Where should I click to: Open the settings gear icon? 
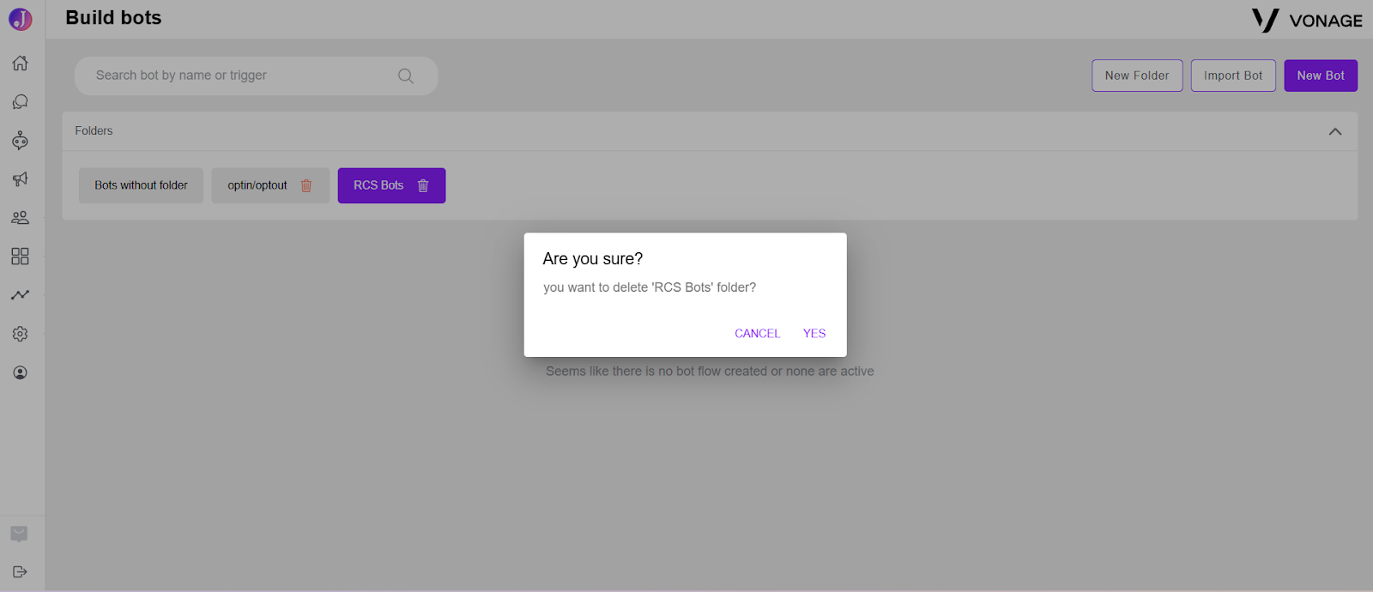pyautogui.click(x=20, y=334)
